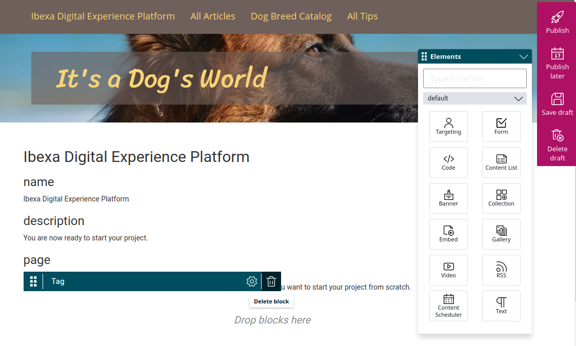
Task: Click the page heading
Action: (37, 260)
